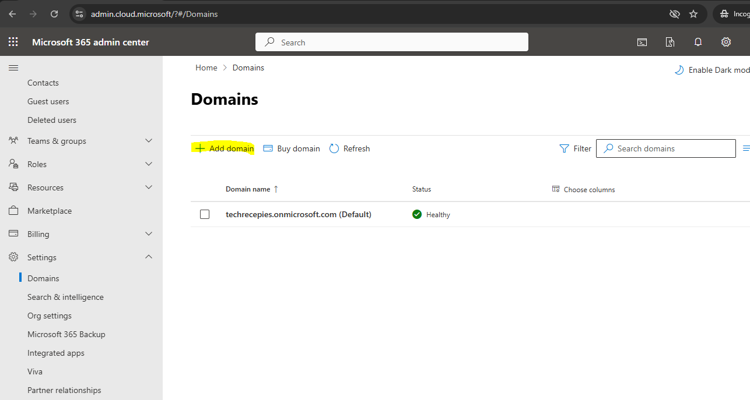Click the Add domain button

pyautogui.click(x=225, y=148)
